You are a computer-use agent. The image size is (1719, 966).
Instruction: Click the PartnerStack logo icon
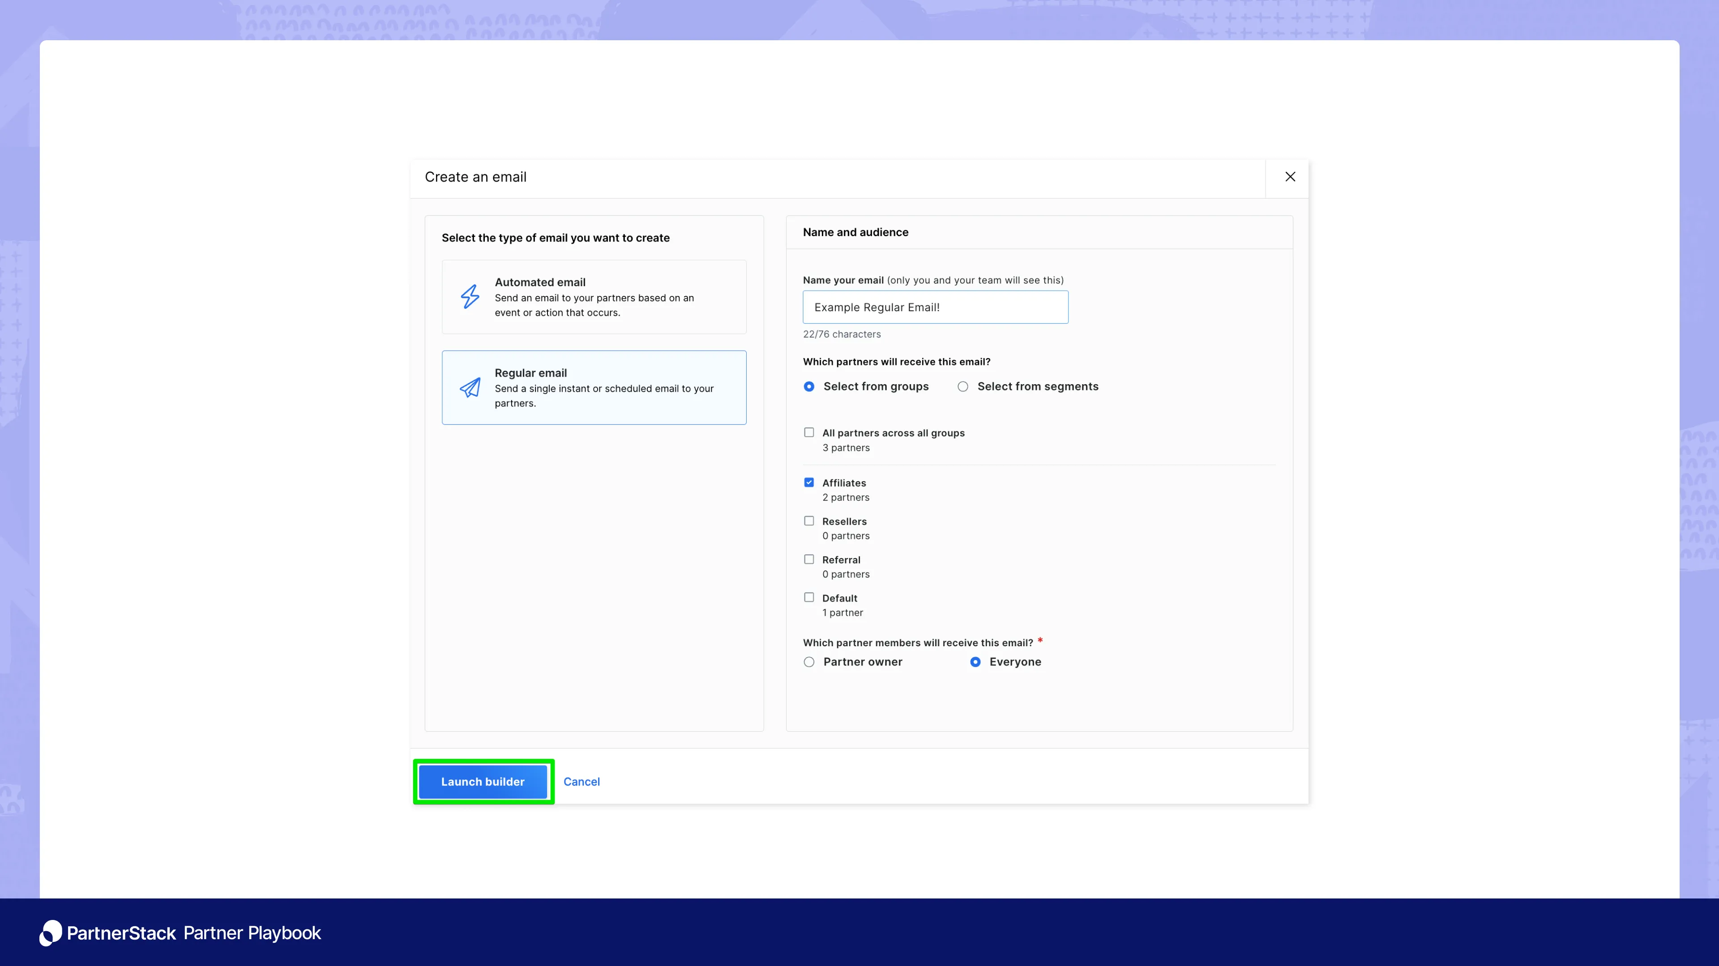[51, 932]
